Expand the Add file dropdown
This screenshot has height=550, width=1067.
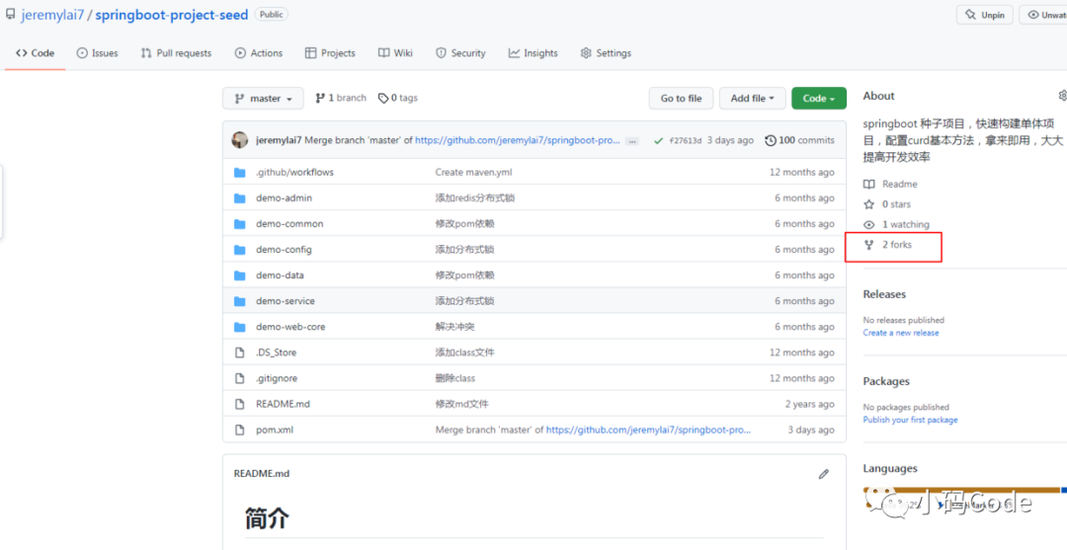click(x=752, y=99)
